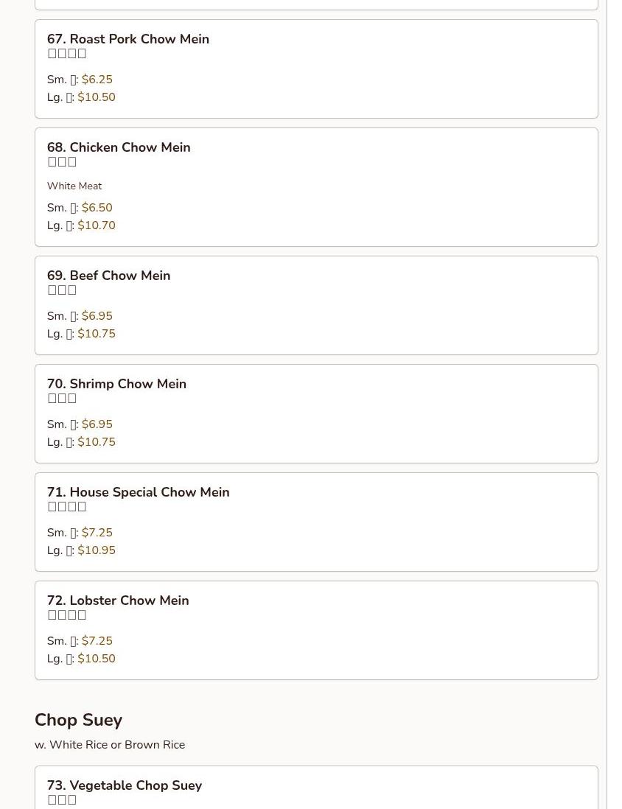Choose the $10.50 large Roast Pork Chow Mein price
The height and width of the screenshot is (809, 622).
coord(96,97)
